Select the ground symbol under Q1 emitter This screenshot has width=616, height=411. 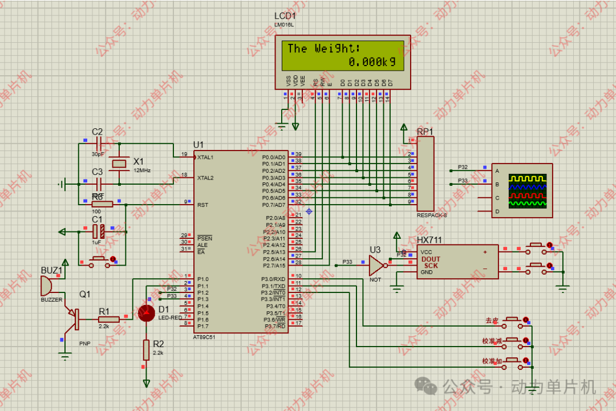65,356
